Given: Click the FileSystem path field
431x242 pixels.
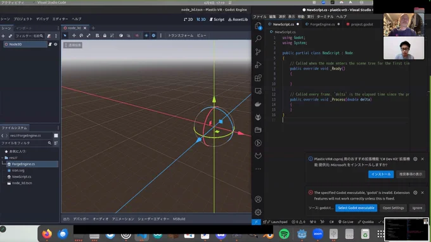Looking at the screenshot, I should tap(30, 136).
